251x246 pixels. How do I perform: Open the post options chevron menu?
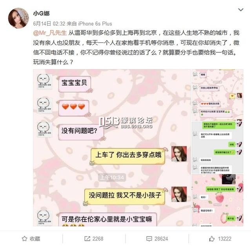coord(240,10)
